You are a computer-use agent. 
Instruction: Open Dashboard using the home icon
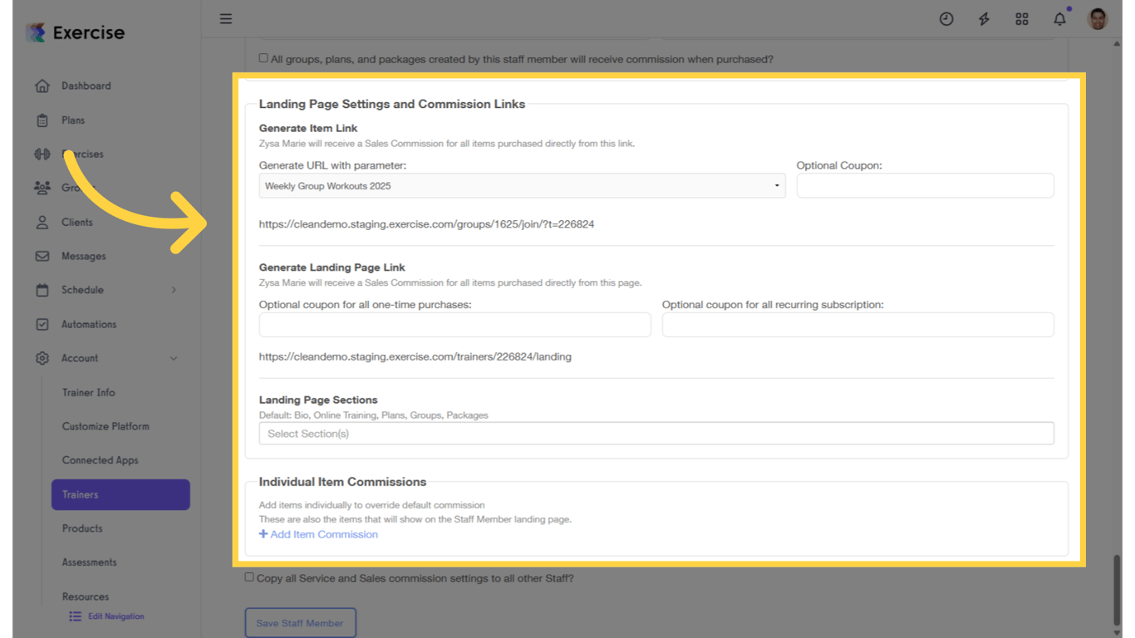(x=42, y=86)
